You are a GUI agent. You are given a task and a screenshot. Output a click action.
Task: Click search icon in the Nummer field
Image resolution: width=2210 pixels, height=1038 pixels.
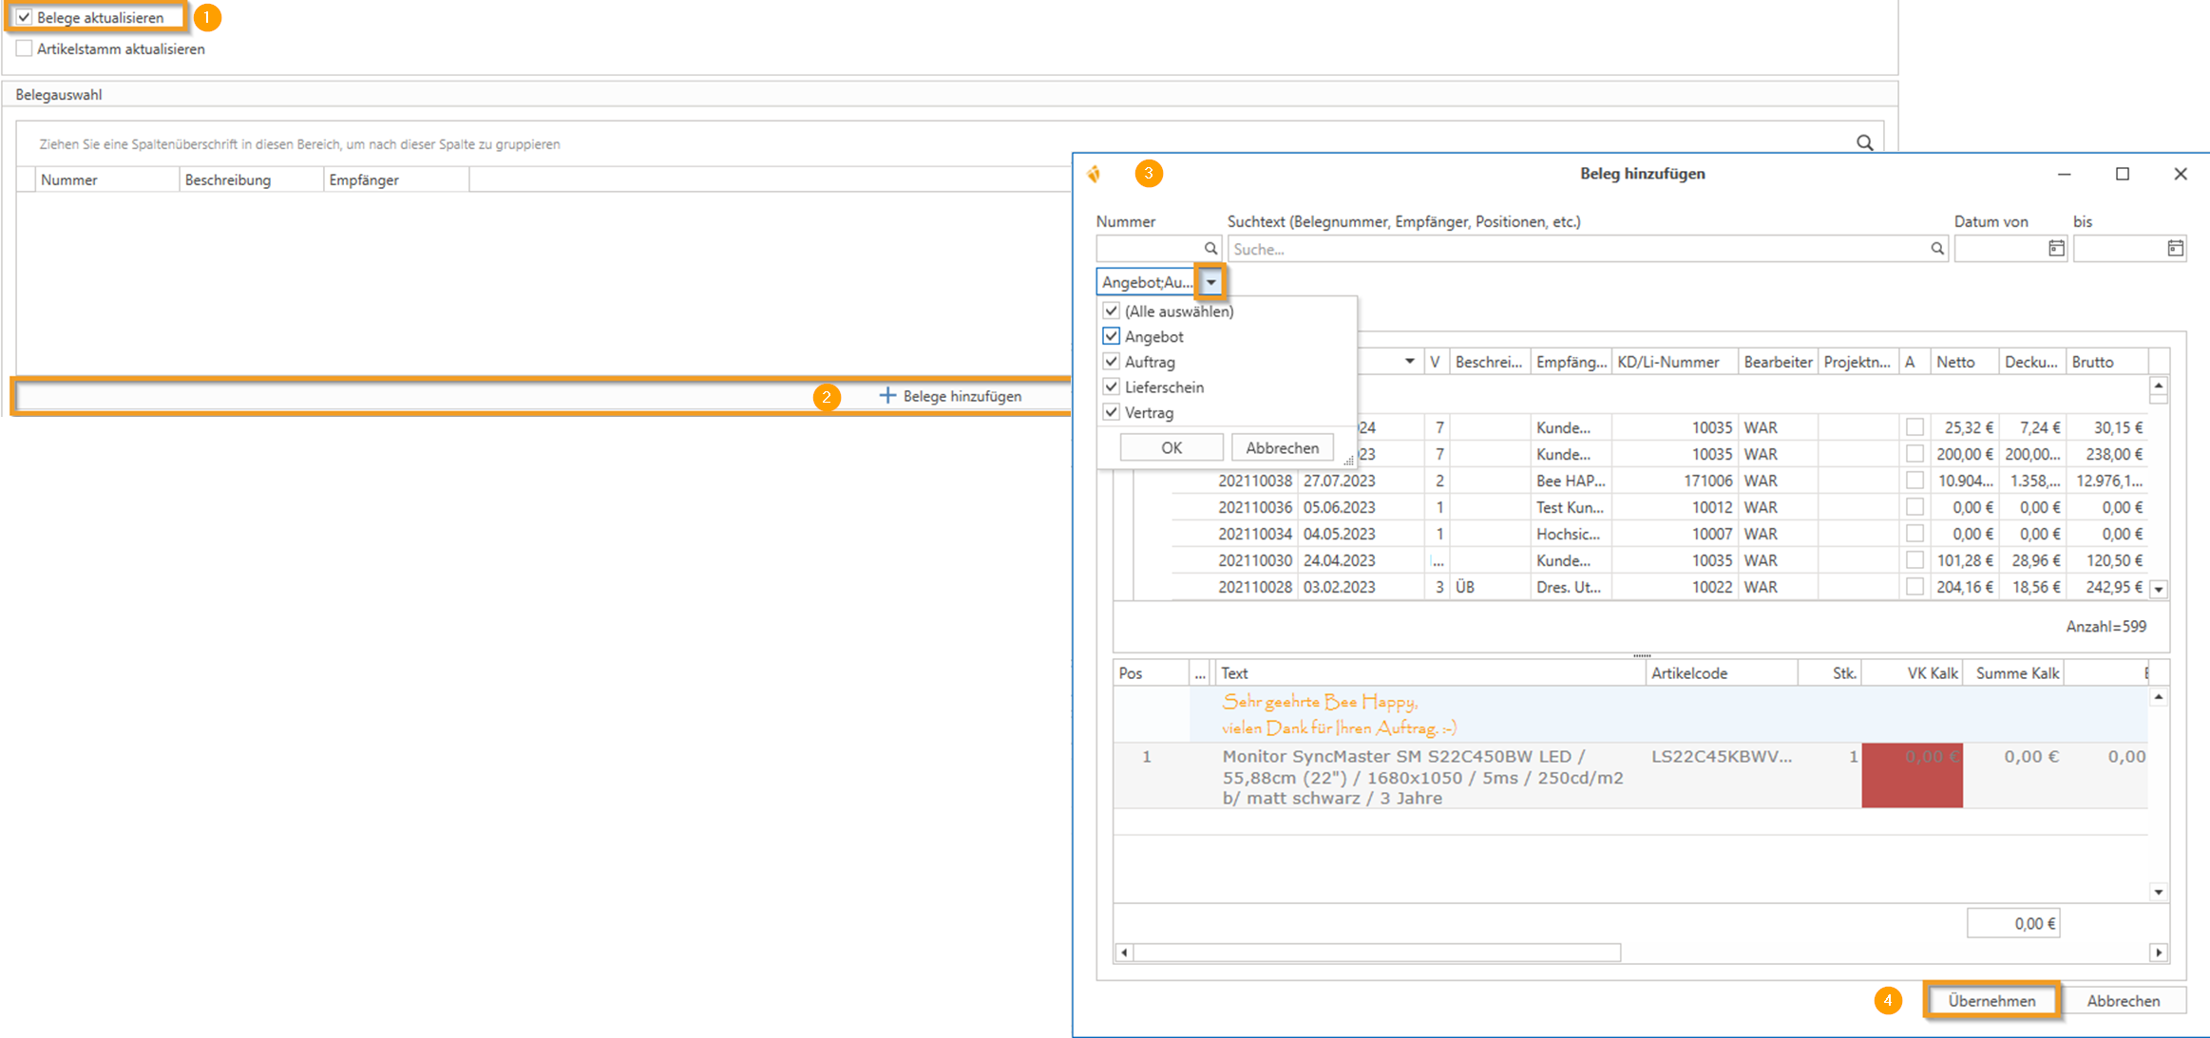click(x=1210, y=249)
